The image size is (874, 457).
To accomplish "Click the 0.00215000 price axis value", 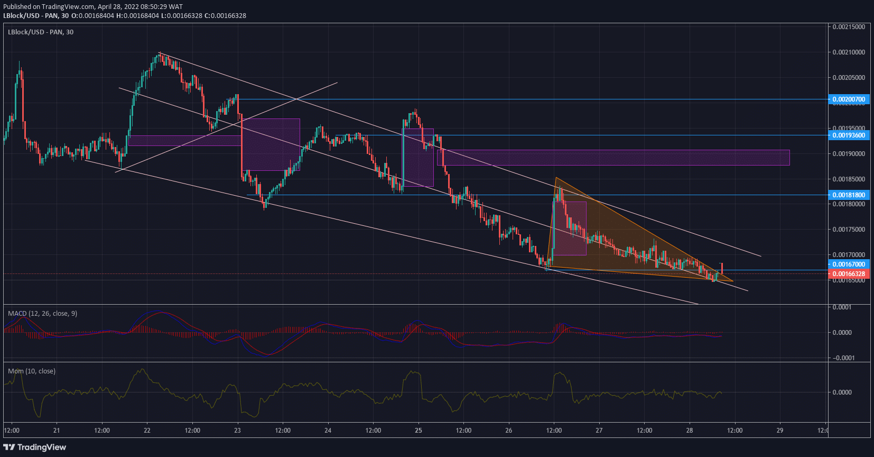I will (x=849, y=27).
